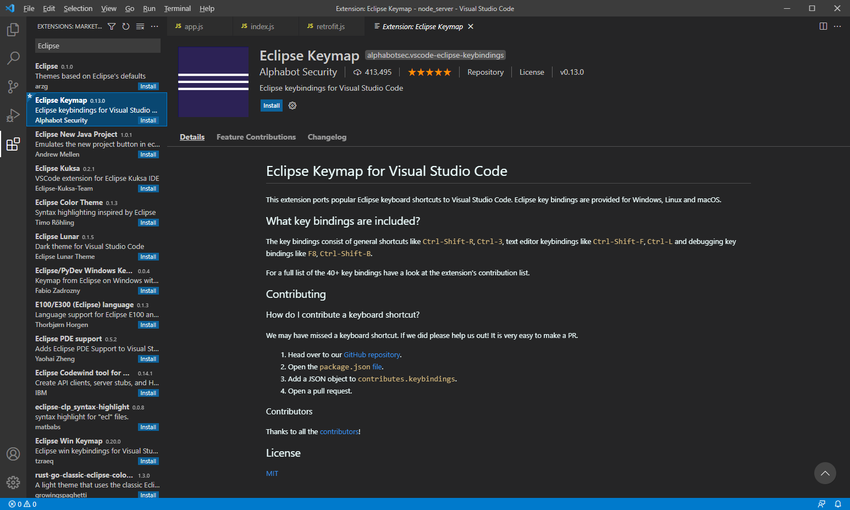Open editor More Actions ellipsis
The image size is (850, 510).
coord(837,26)
